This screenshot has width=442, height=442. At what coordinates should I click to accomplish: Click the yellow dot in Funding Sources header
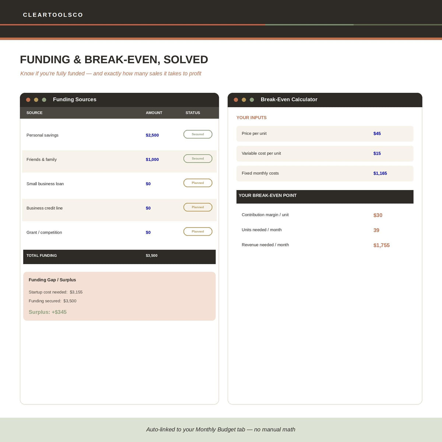[36, 100]
